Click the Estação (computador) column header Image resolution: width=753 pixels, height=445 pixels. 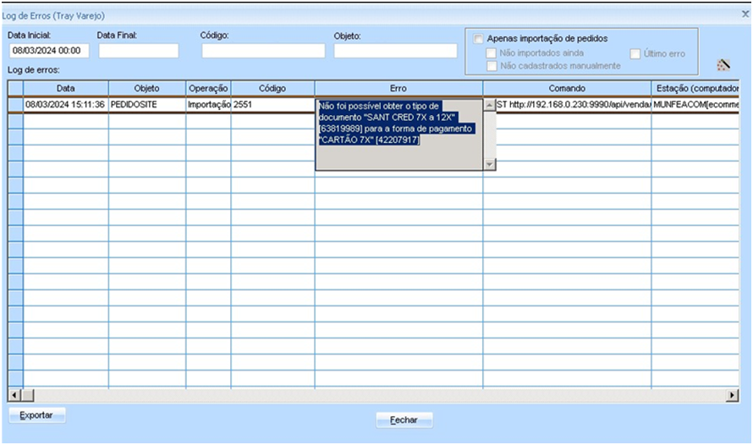(x=695, y=88)
